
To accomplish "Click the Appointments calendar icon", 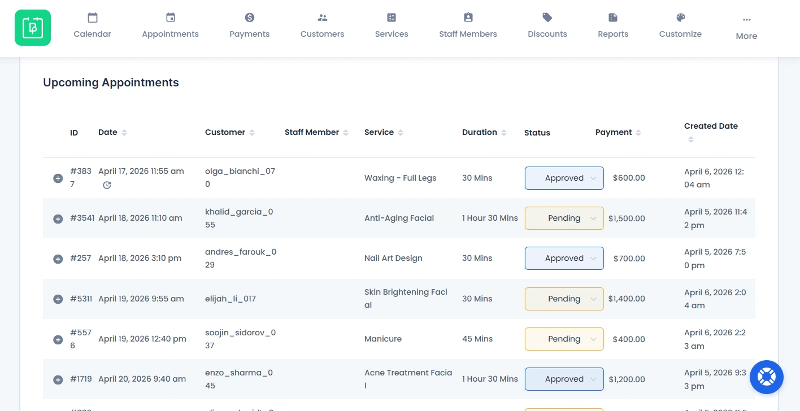I will (171, 18).
